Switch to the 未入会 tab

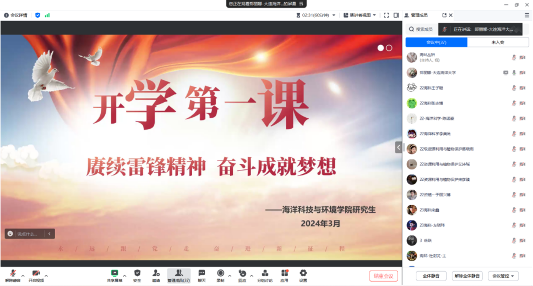(x=498, y=42)
